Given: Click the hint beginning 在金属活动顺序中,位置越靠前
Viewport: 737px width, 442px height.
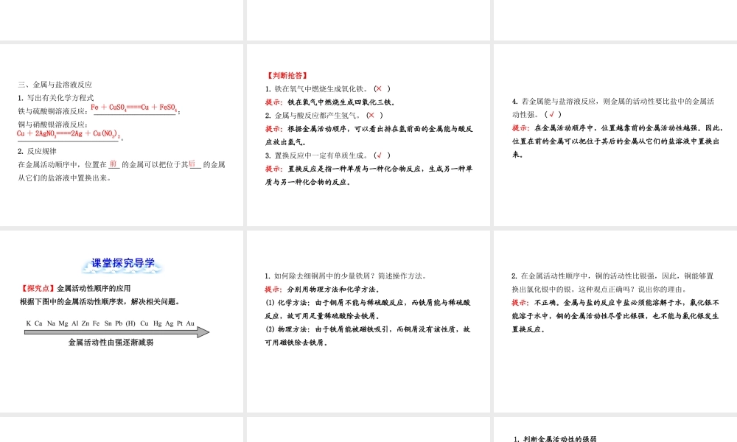Looking at the screenshot, I should pyautogui.click(x=618, y=141).
